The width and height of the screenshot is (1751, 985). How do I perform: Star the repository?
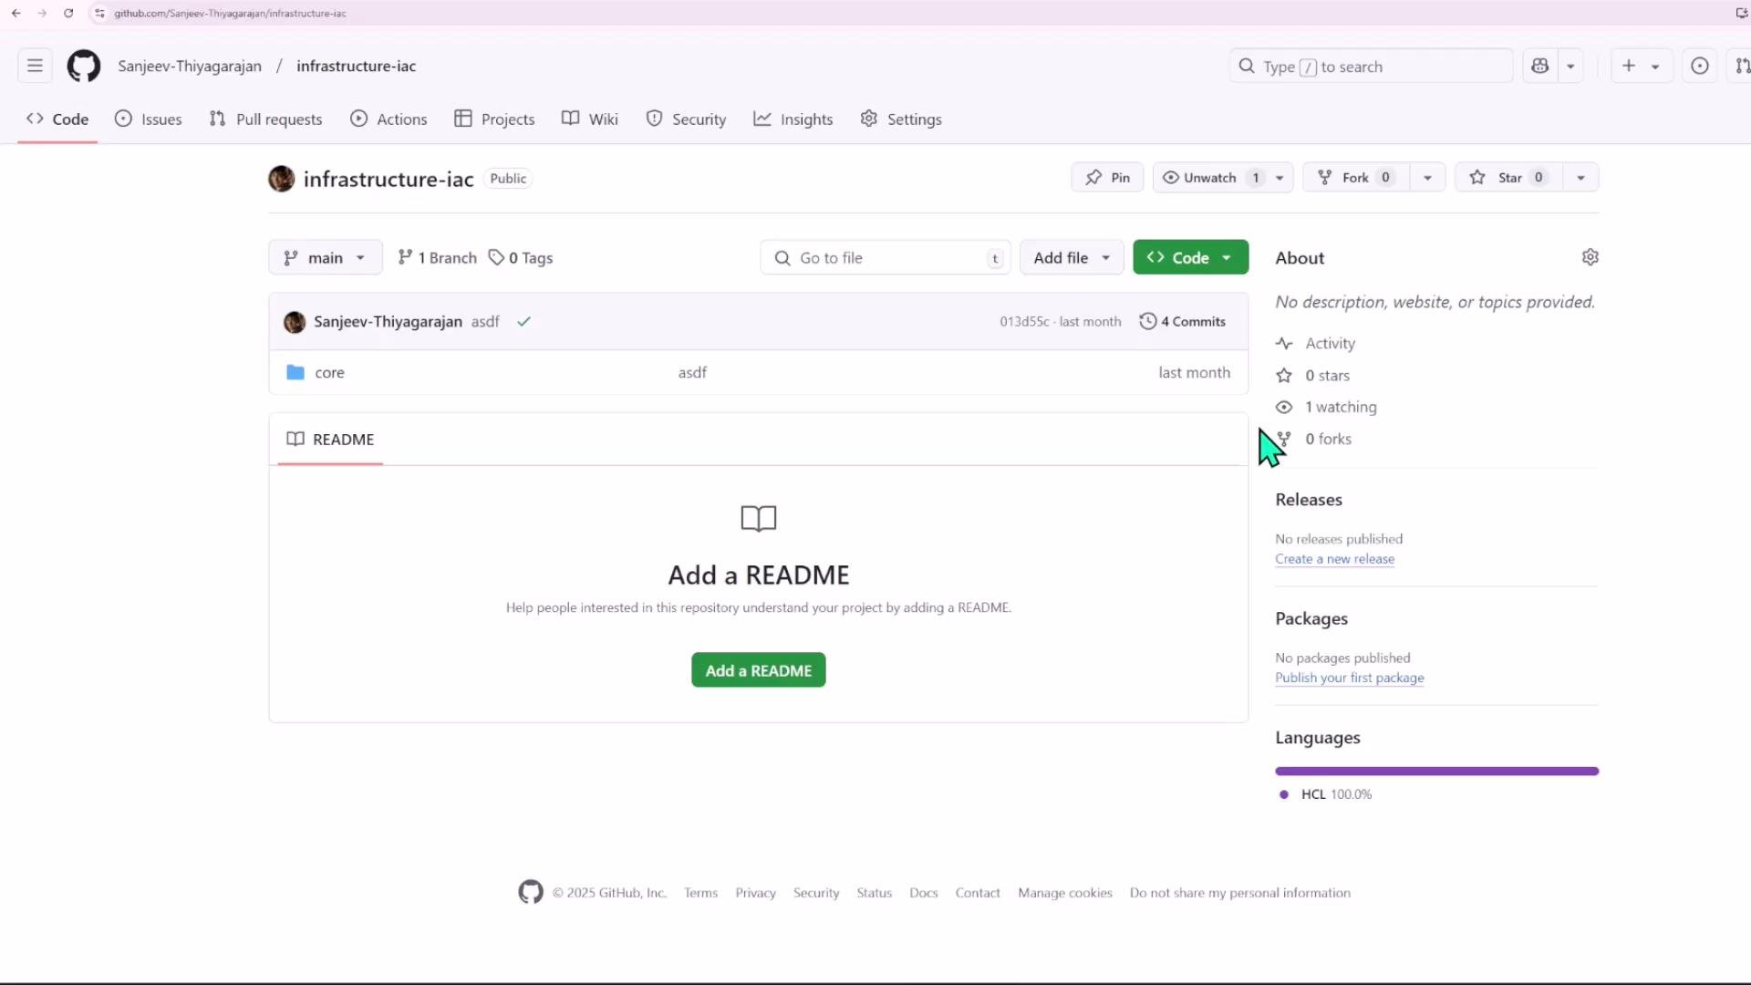click(1509, 178)
